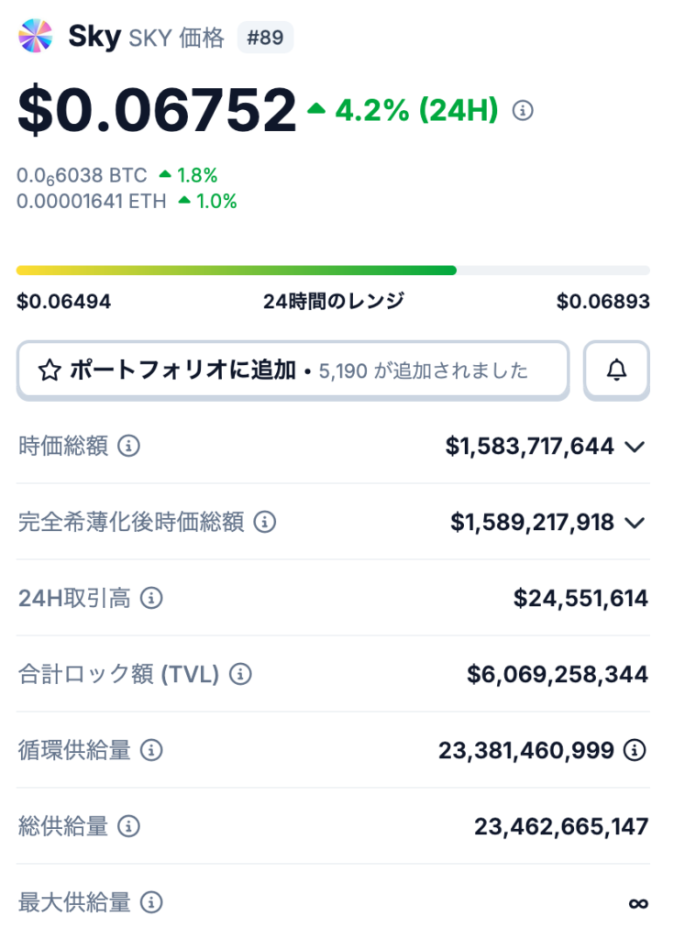Show info for 合計ロック額 (TVL)
The image size is (685, 939).
pyautogui.click(x=240, y=675)
